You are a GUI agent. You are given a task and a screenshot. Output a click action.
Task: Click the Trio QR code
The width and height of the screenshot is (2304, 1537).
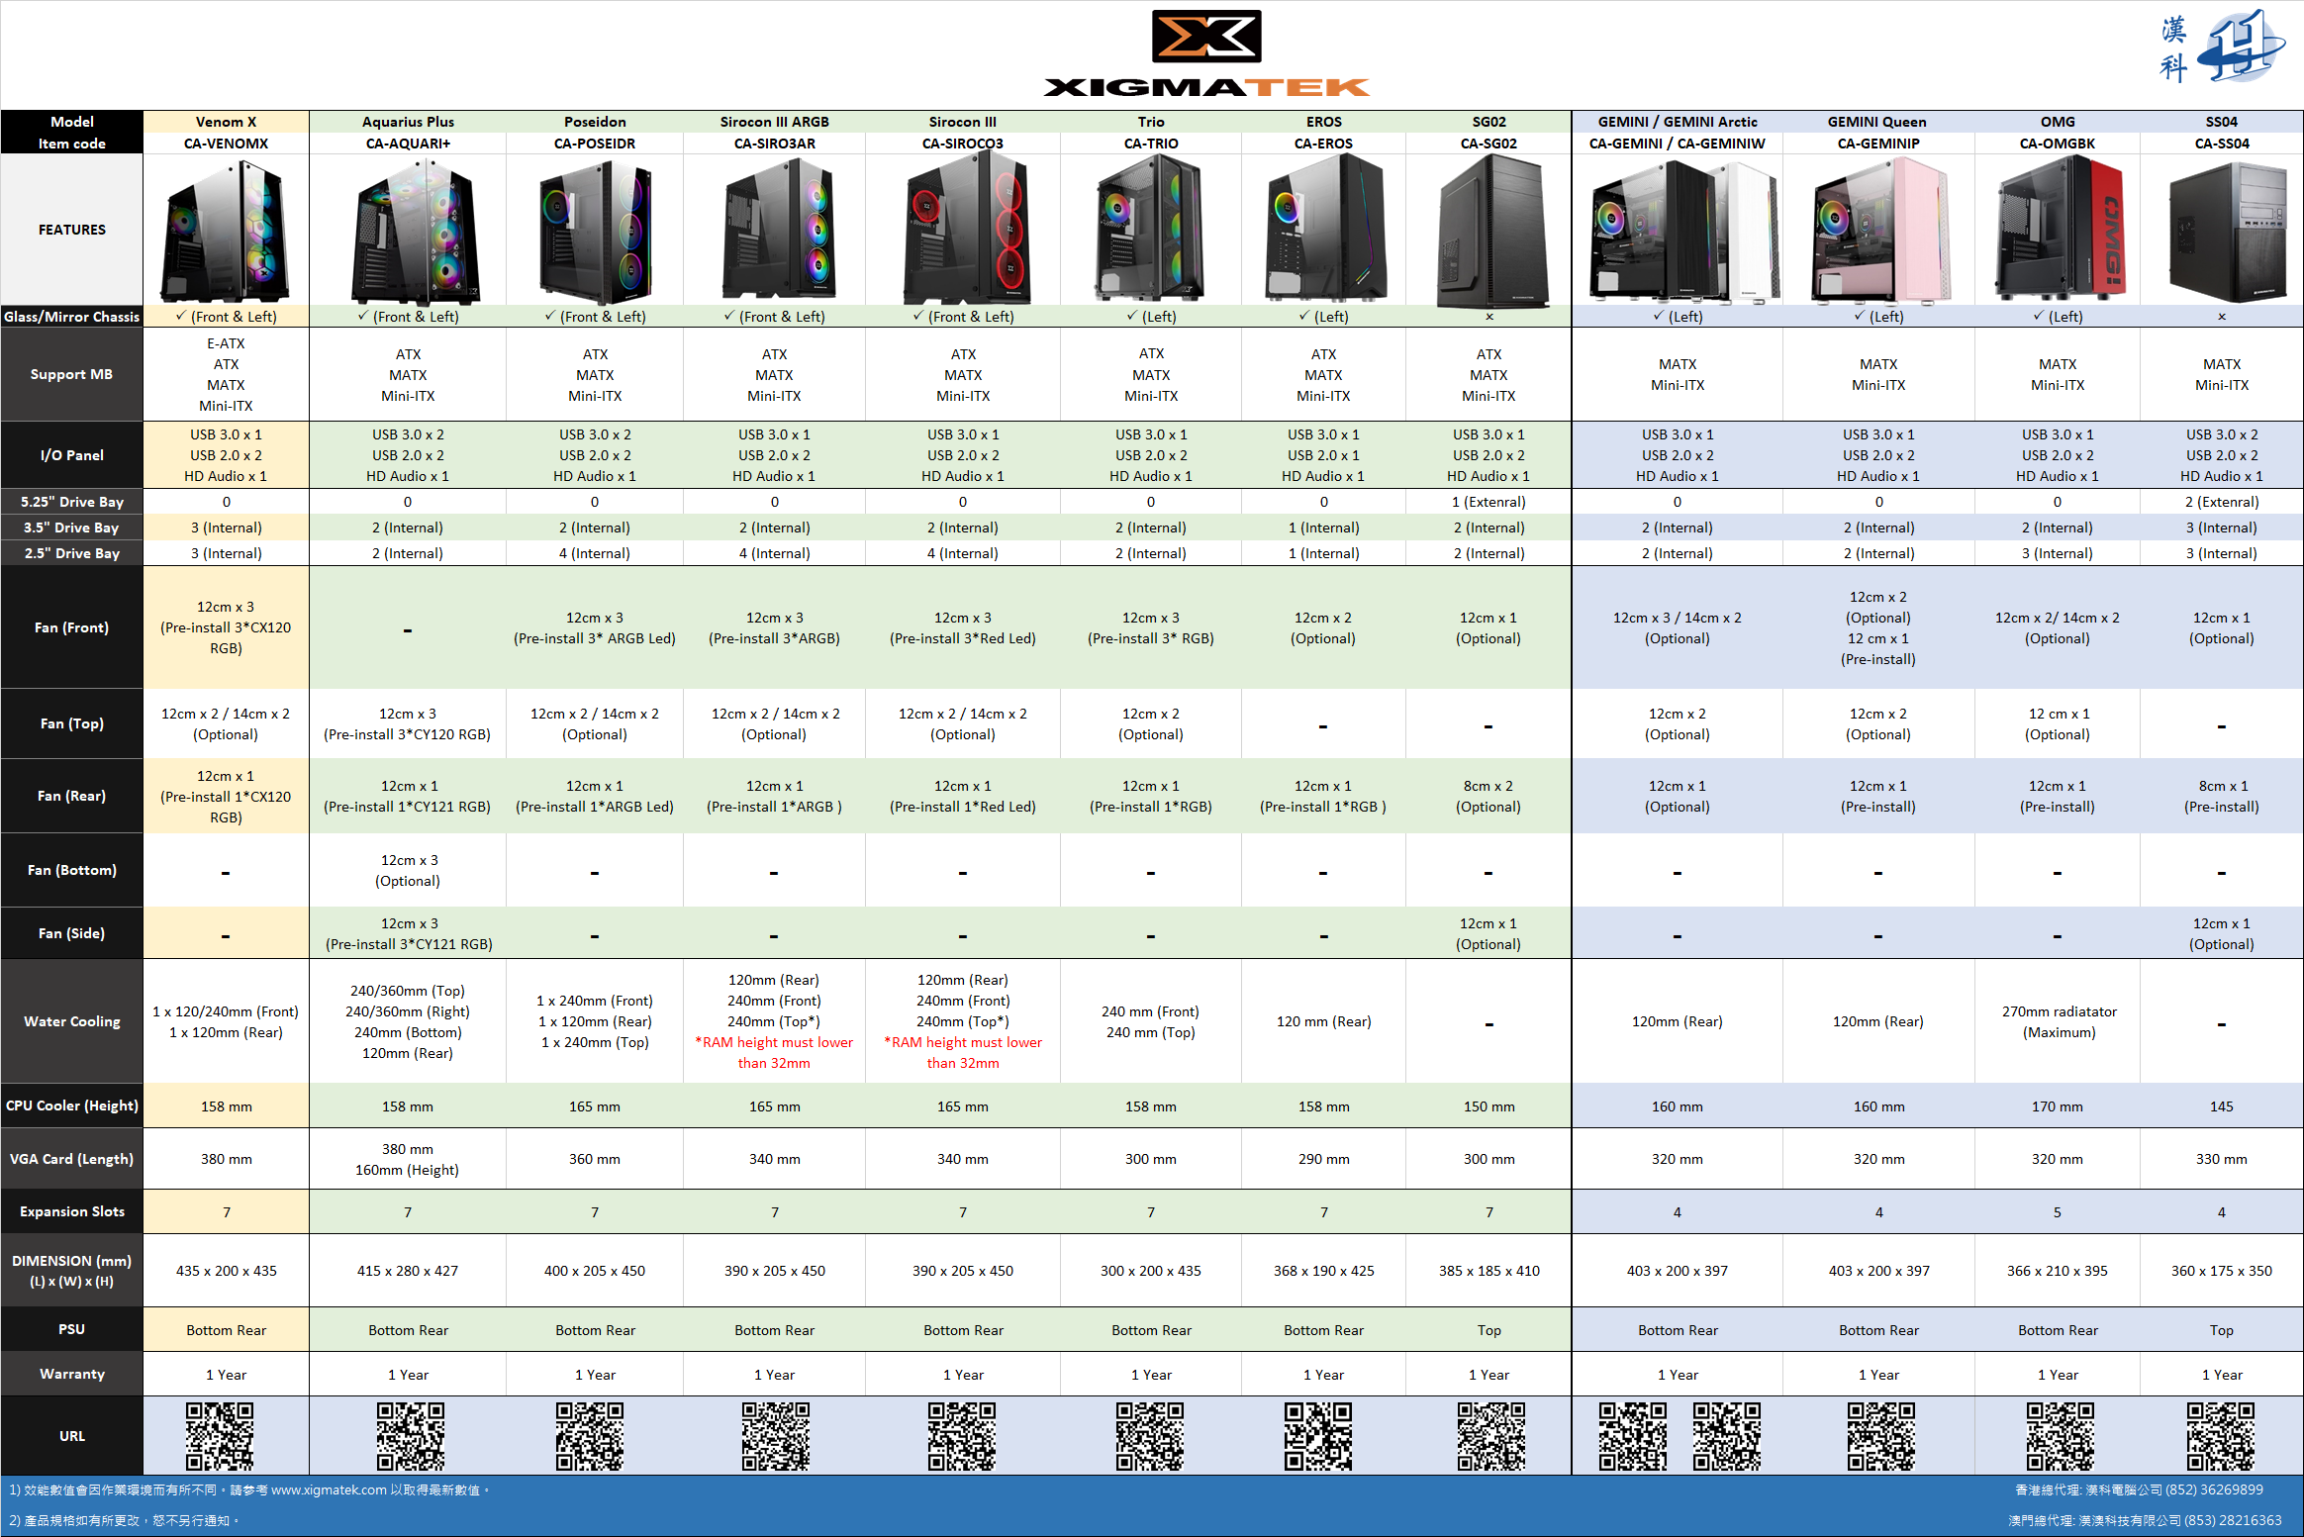click(x=1150, y=1435)
